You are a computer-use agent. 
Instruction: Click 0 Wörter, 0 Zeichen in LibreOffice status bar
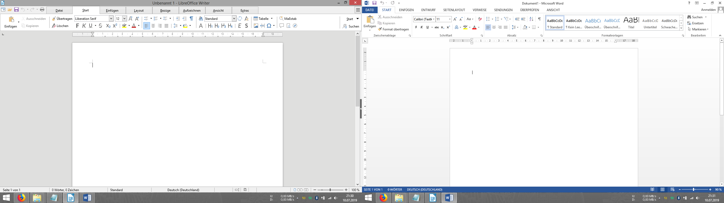[x=65, y=190]
